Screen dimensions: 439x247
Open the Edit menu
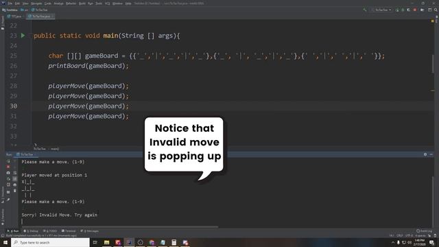17,3
